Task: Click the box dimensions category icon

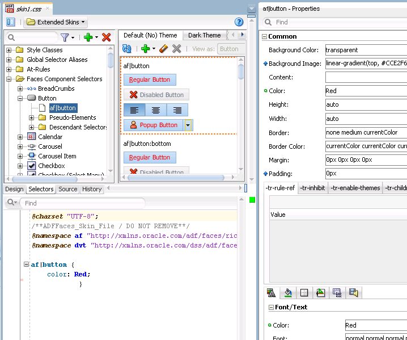Action: coord(304,293)
